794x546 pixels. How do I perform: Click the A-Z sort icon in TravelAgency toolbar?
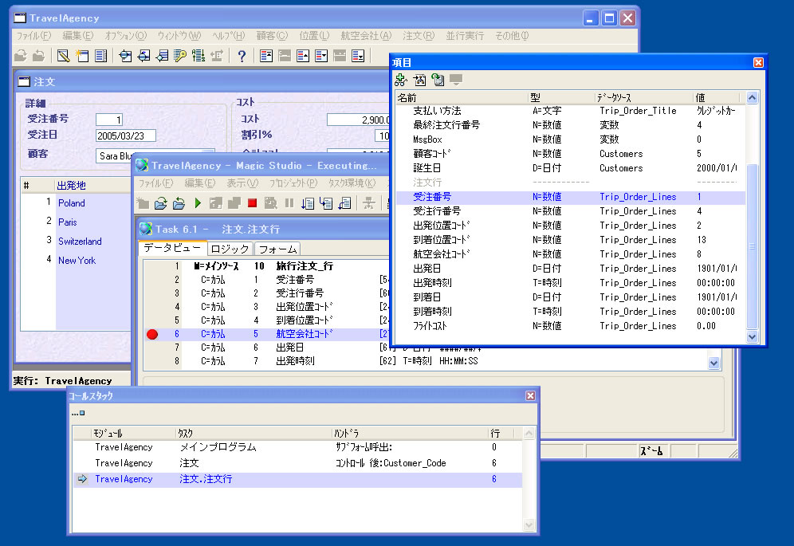(198, 56)
